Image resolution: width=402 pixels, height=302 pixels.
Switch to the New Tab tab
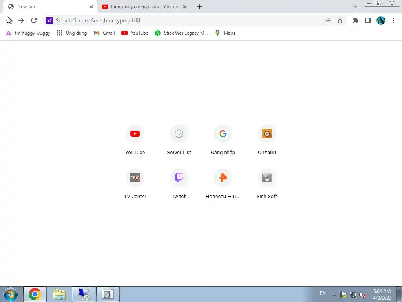50,7
